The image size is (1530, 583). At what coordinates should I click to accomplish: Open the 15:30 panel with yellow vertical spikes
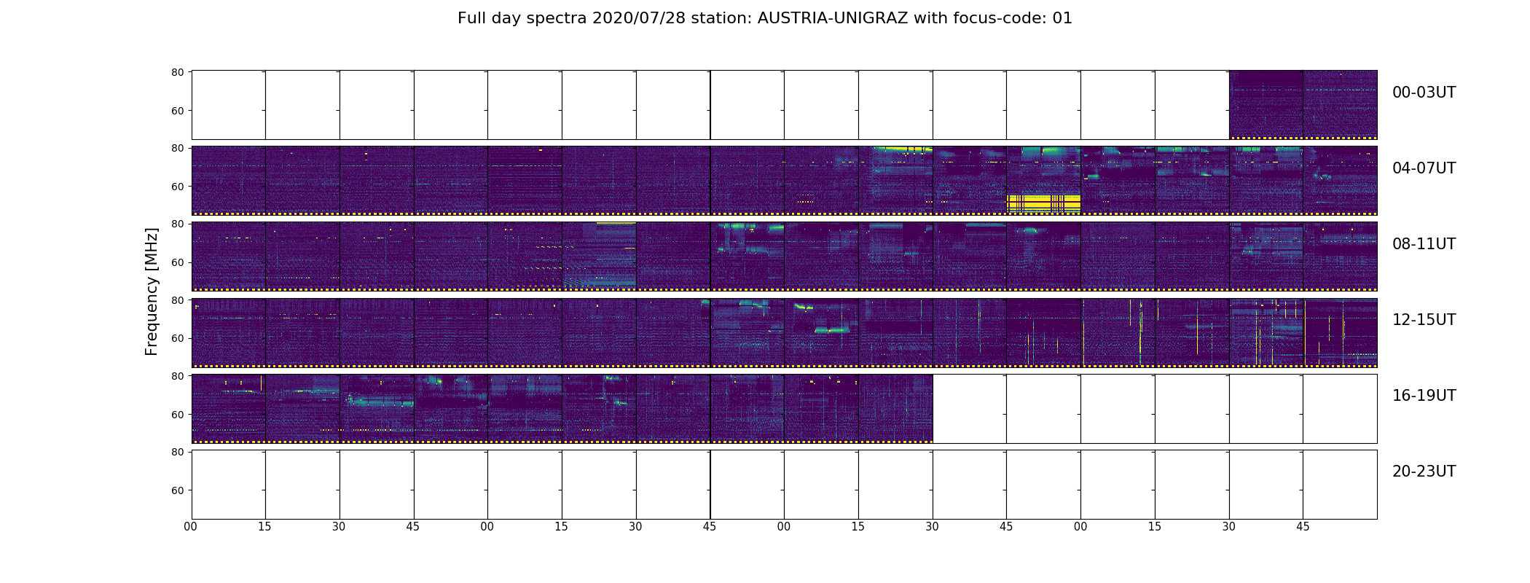1266,332
